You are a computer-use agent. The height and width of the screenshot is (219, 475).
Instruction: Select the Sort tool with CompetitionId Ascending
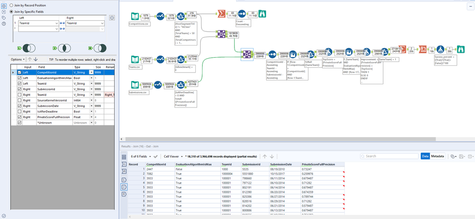(x=272, y=54)
